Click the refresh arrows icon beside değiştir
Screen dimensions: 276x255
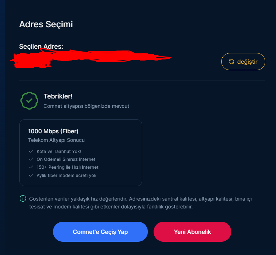pyautogui.click(x=232, y=62)
